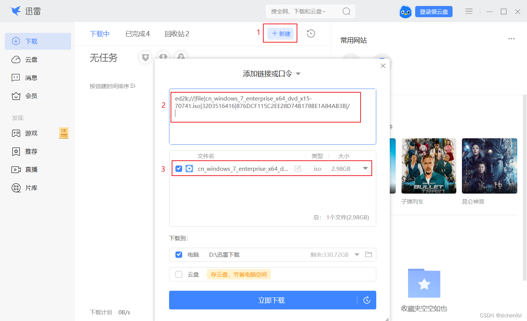This screenshot has width=527, height=321.
Task: Open the 会员 sidebar section
Action: (x=38, y=96)
